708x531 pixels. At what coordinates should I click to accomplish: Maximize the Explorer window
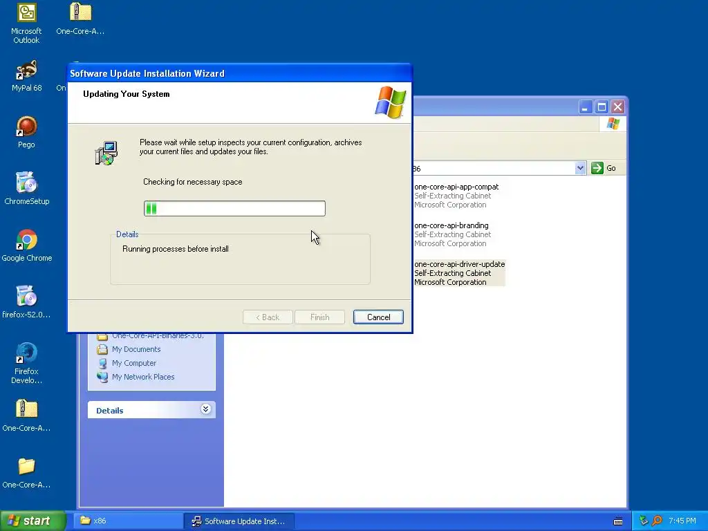[x=602, y=107]
